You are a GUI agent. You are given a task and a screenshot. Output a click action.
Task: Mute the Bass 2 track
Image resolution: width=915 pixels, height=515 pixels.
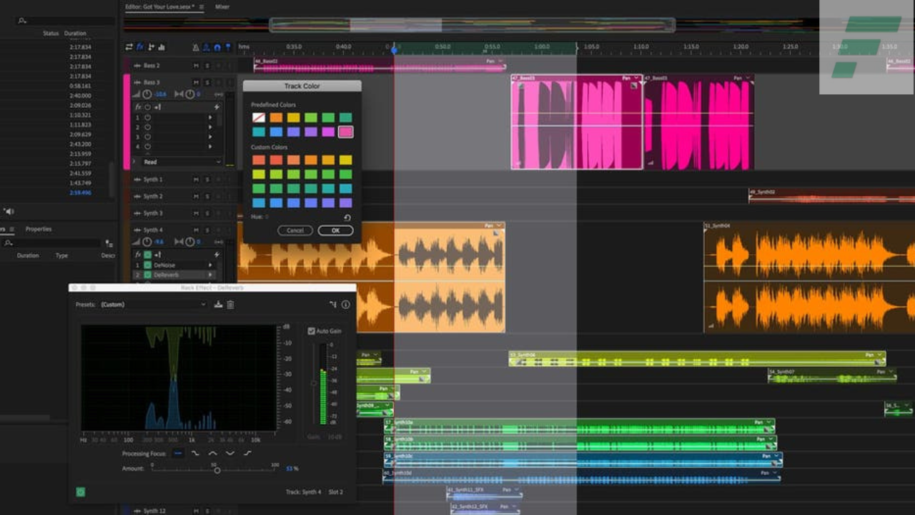tap(196, 66)
